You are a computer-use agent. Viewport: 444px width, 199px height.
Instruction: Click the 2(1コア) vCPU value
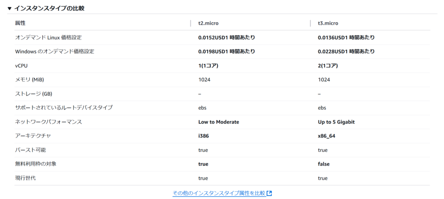click(x=328, y=65)
